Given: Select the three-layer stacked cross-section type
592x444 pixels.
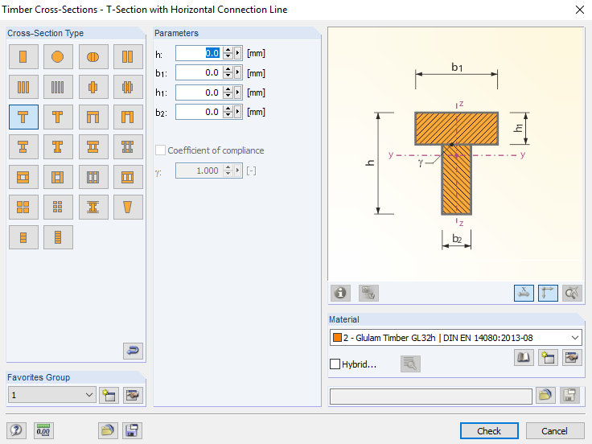Looking at the screenshot, I should click(x=23, y=237).
